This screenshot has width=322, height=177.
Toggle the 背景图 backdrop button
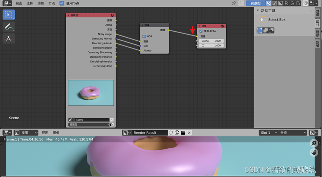pos(255,3)
